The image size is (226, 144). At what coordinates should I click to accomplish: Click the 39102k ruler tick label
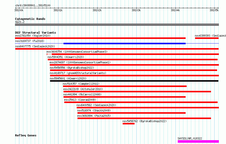pos(97,10)
